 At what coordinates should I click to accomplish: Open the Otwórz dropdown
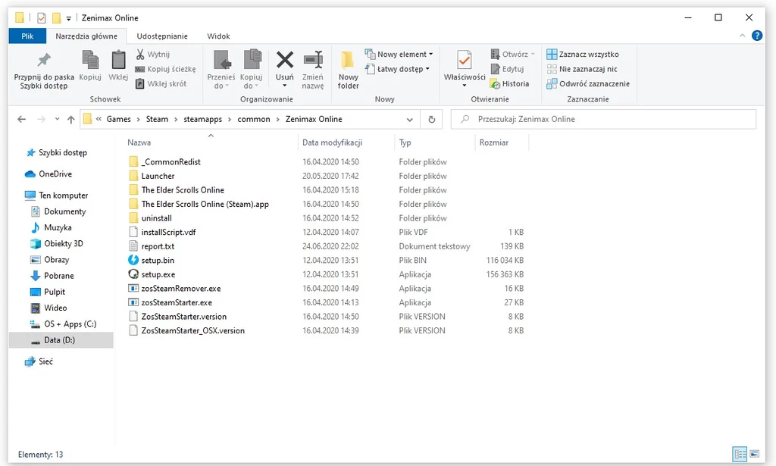pyautogui.click(x=533, y=55)
